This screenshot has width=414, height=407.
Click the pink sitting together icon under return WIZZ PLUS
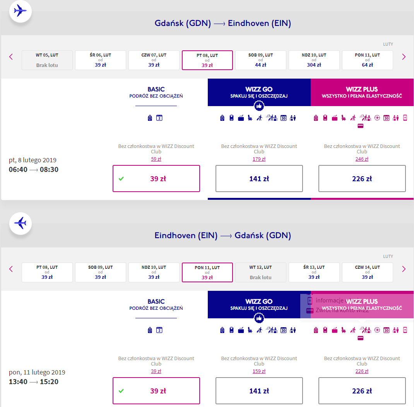point(395,330)
